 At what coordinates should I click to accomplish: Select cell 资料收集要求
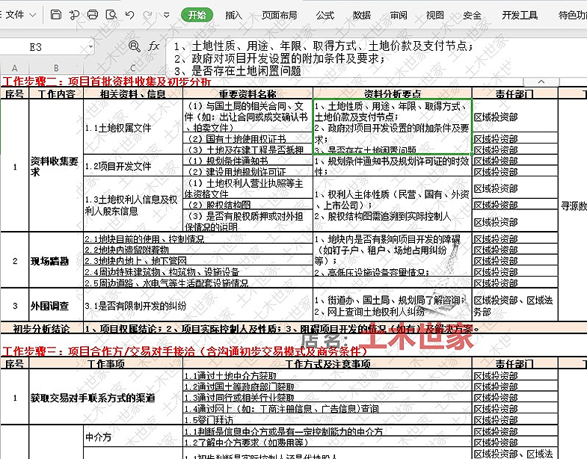pyautogui.click(x=56, y=166)
